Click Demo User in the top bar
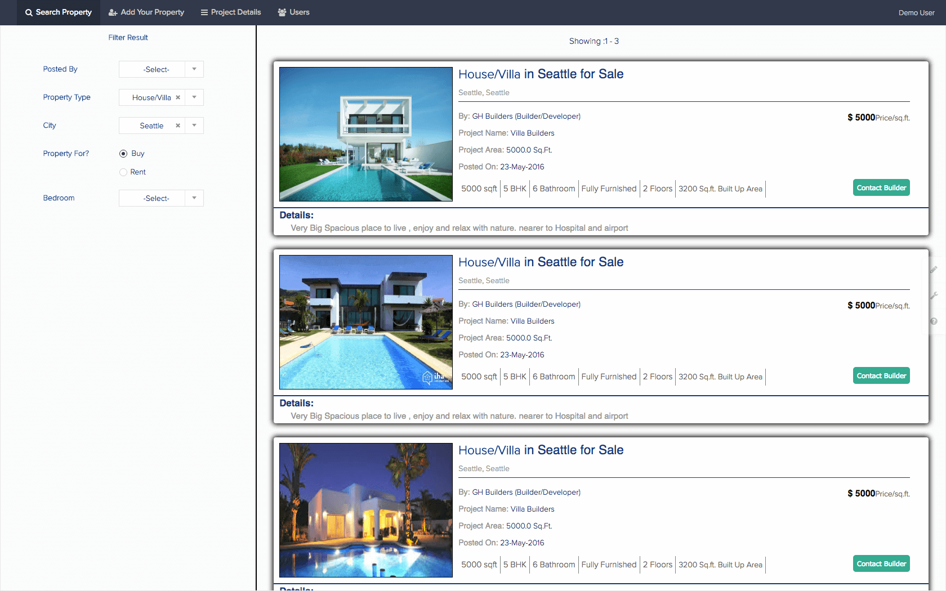The width and height of the screenshot is (946, 591). coord(916,13)
